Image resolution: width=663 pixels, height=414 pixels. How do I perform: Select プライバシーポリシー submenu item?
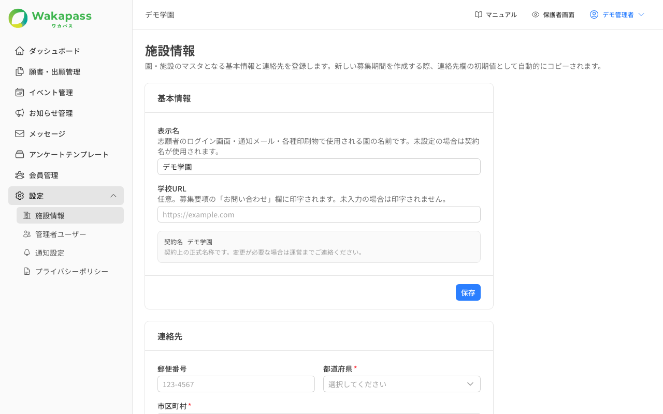(x=70, y=271)
